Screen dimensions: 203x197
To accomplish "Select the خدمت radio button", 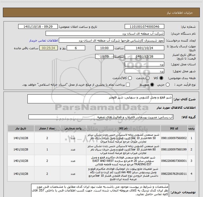I will 148,78.
